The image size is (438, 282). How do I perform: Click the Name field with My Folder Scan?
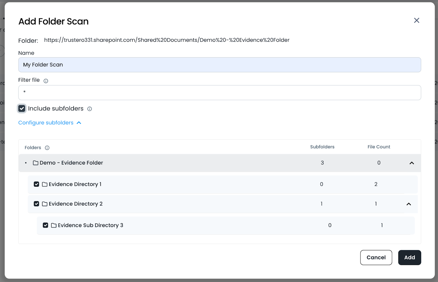220,65
